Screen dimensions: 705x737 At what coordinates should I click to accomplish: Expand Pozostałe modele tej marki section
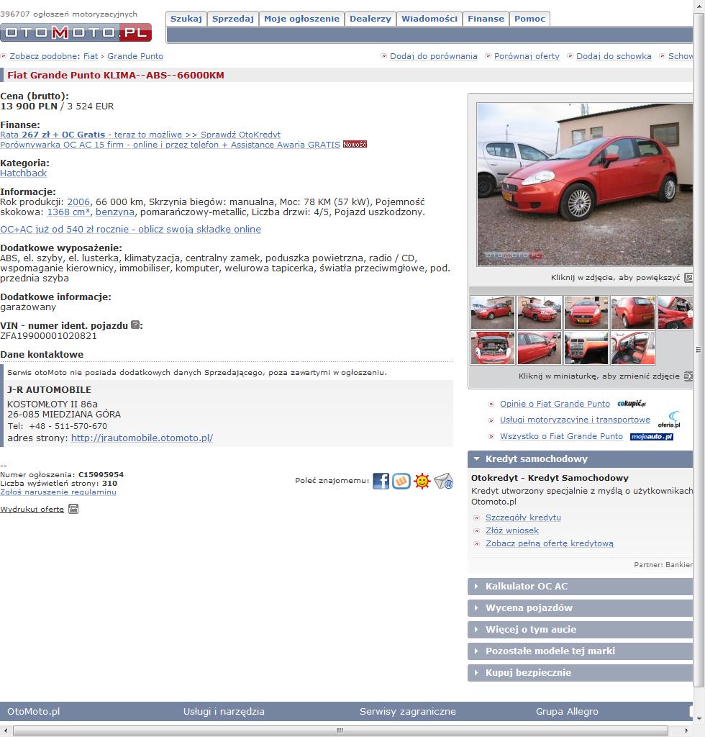point(580,651)
